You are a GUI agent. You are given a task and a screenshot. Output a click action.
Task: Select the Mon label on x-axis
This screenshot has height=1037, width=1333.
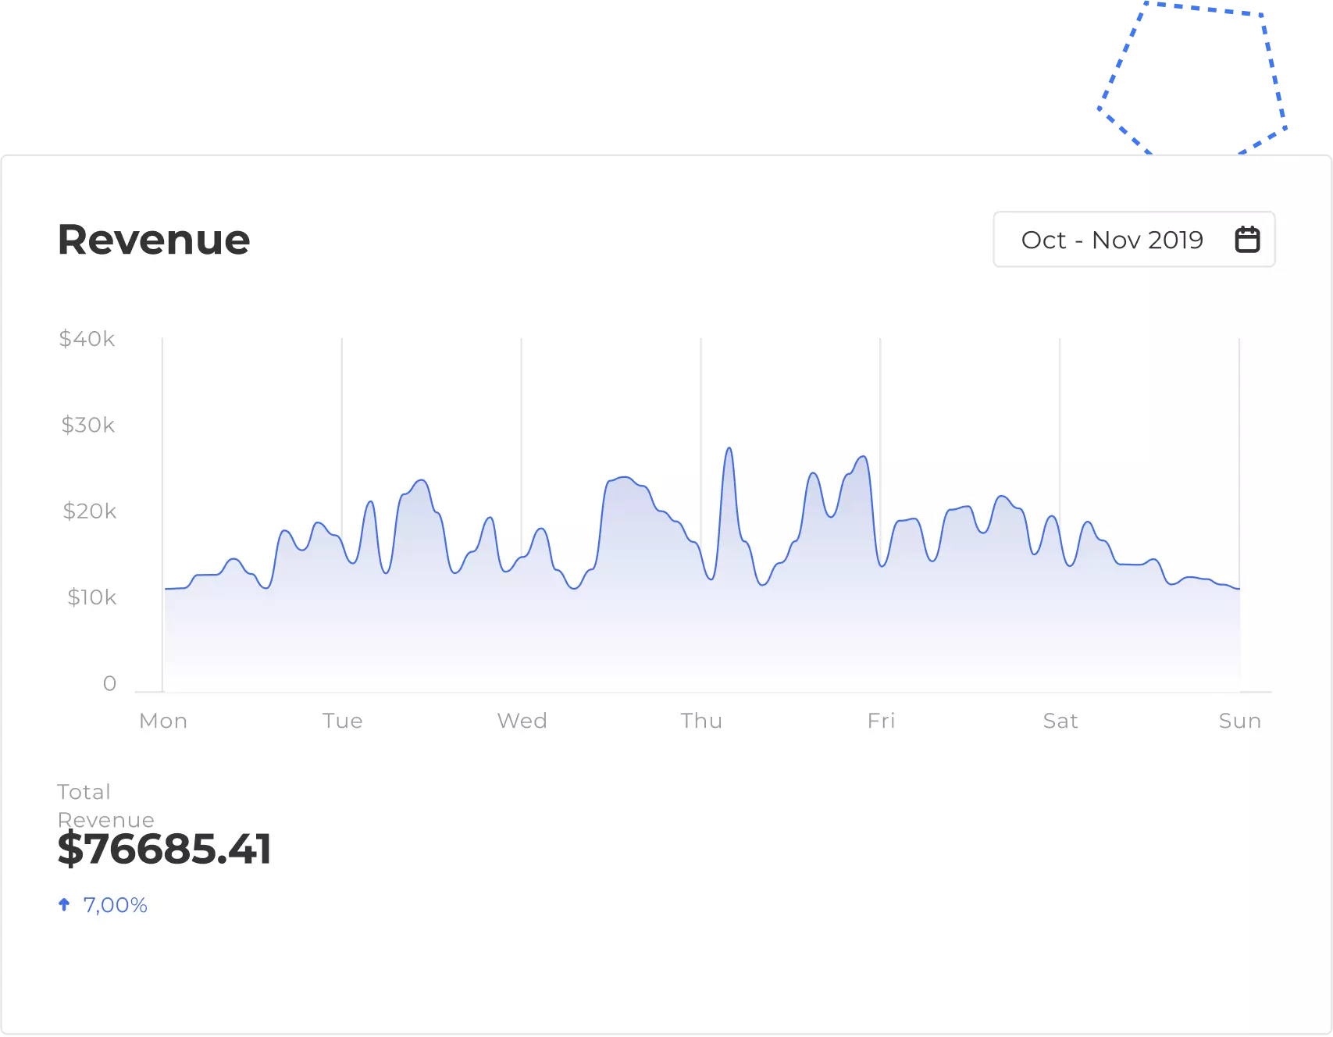coord(163,721)
